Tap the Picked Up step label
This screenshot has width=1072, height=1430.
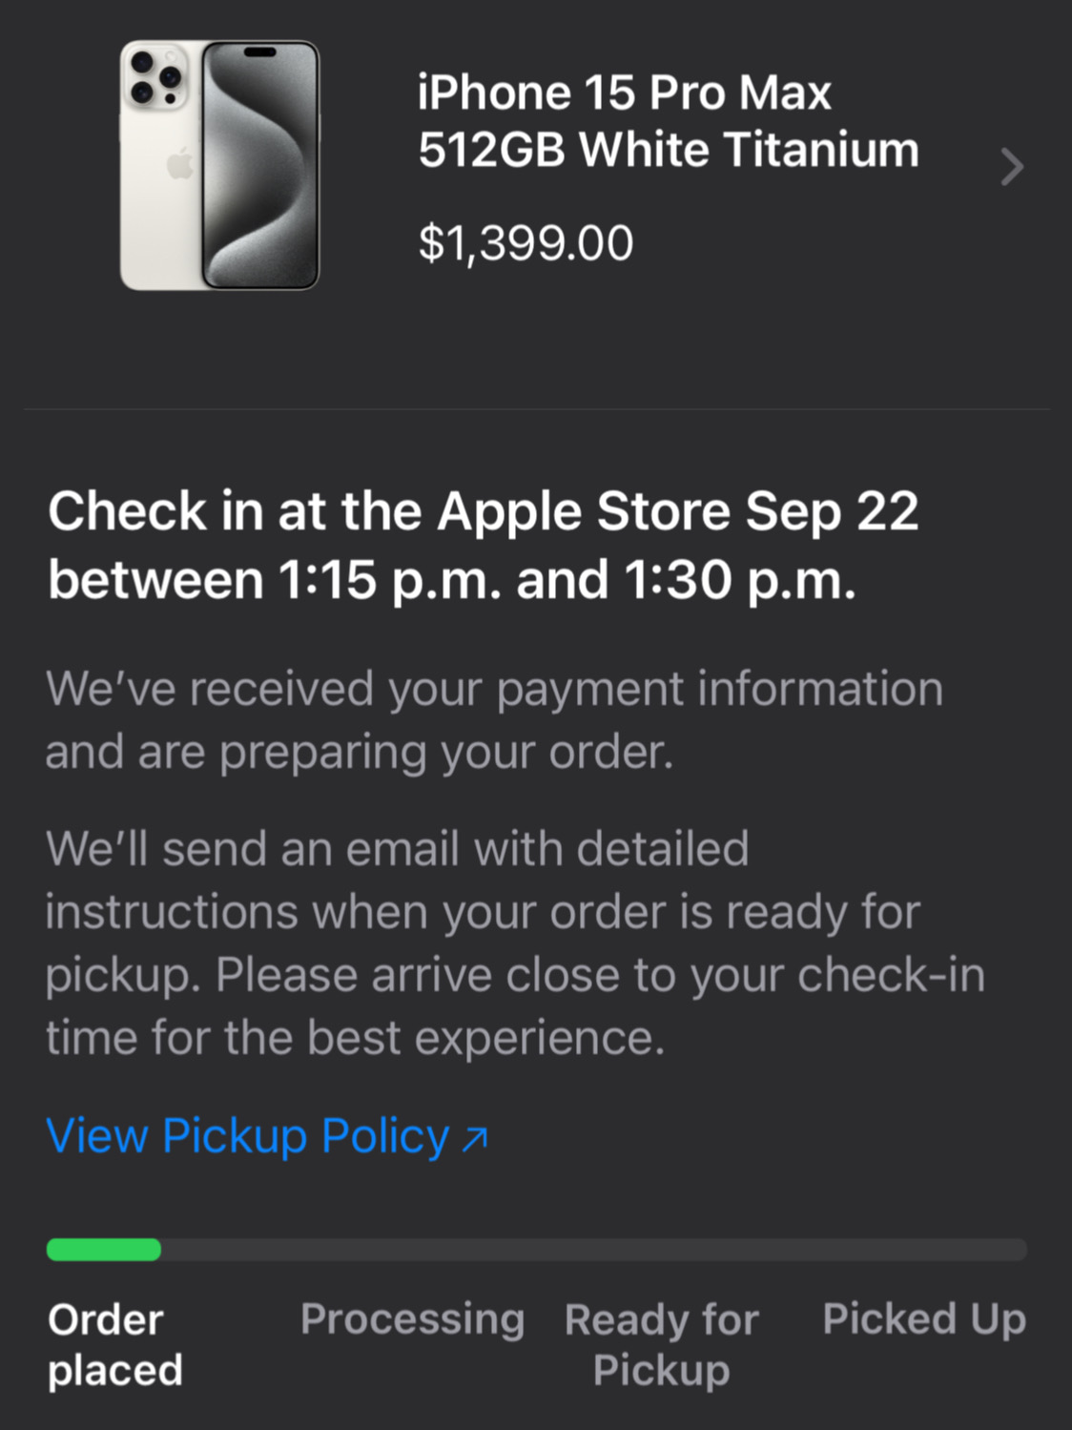(923, 1319)
